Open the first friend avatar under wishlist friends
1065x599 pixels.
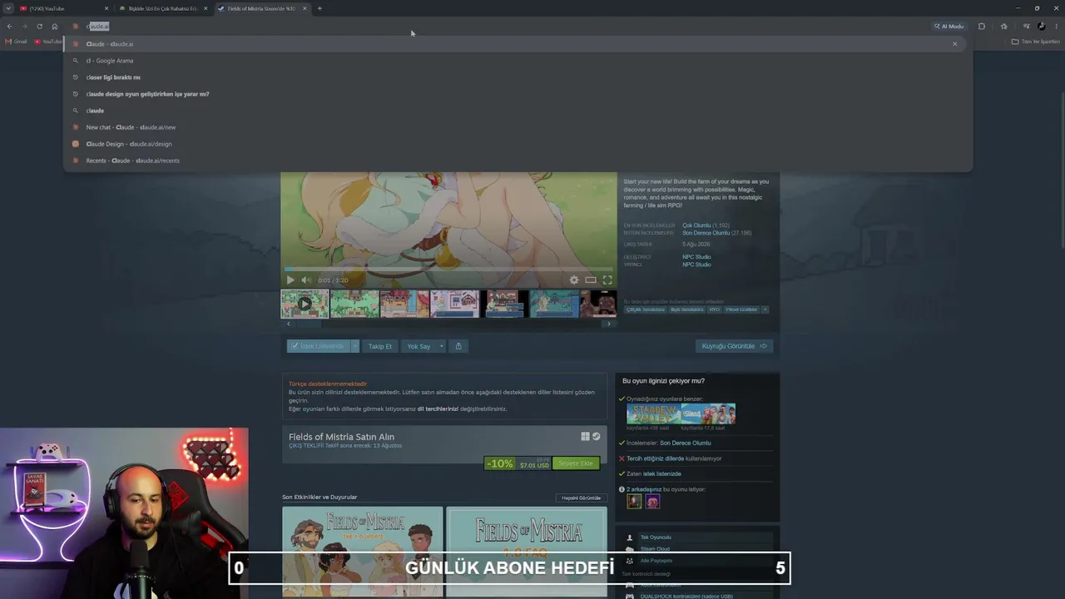(x=634, y=501)
